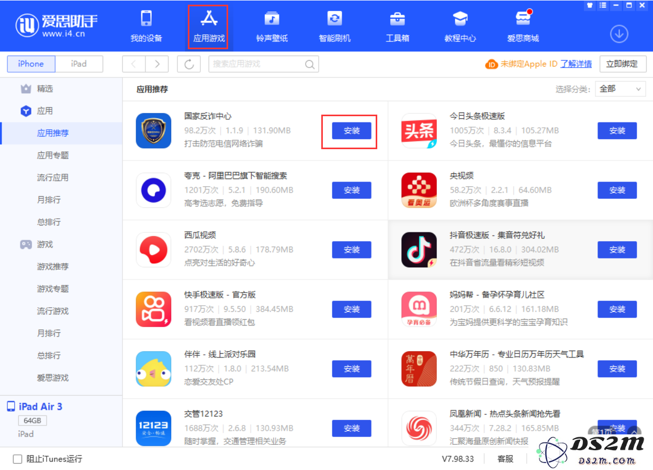Screen dimensions: 653x470
Task: Go forward with the right arrow
Action: coord(157,64)
